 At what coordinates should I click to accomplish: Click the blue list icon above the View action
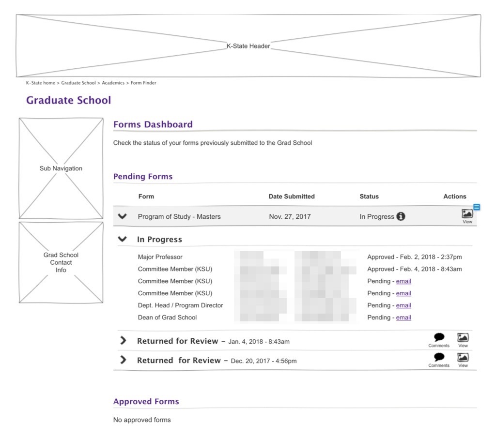click(x=476, y=207)
